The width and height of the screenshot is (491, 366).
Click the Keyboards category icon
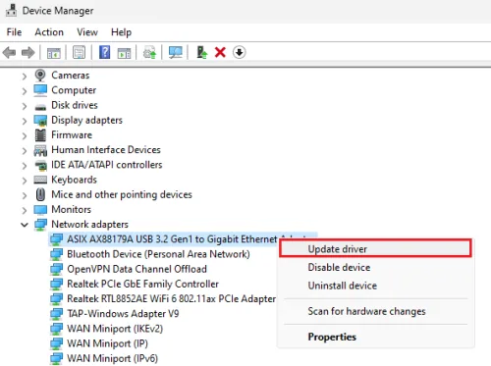[40, 180]
